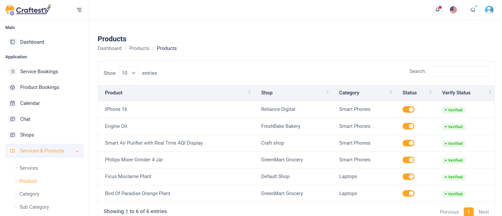Click the IPhone 16 product name
The width and height of the screenshot is (502, 216).
[116, 109]
